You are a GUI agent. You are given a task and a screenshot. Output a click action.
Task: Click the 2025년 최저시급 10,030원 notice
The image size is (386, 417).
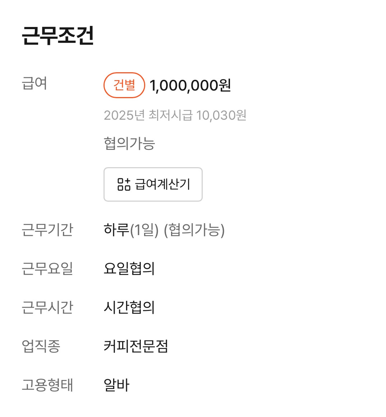coord(175,115)
